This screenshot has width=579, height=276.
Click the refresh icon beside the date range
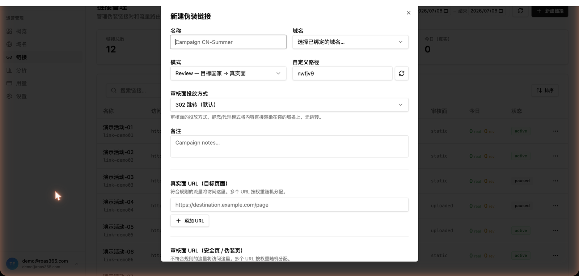coord(520,11)
